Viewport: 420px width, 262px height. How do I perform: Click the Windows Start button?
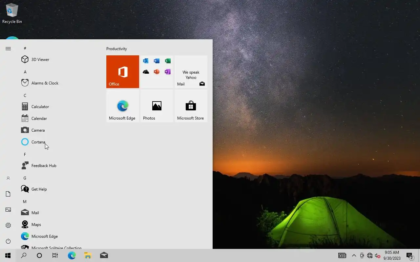click(8, 255)
